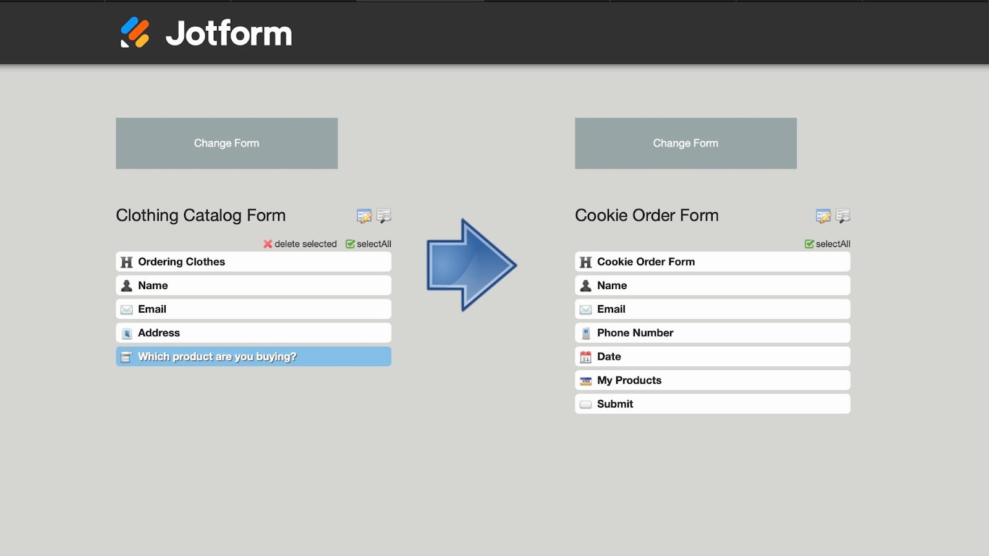Click the blue transfer arrow between forms

[471, 264]
